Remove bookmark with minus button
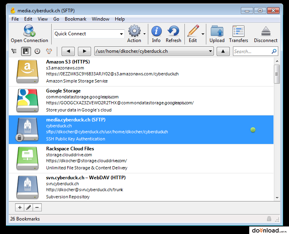 (x=37, y=207)
